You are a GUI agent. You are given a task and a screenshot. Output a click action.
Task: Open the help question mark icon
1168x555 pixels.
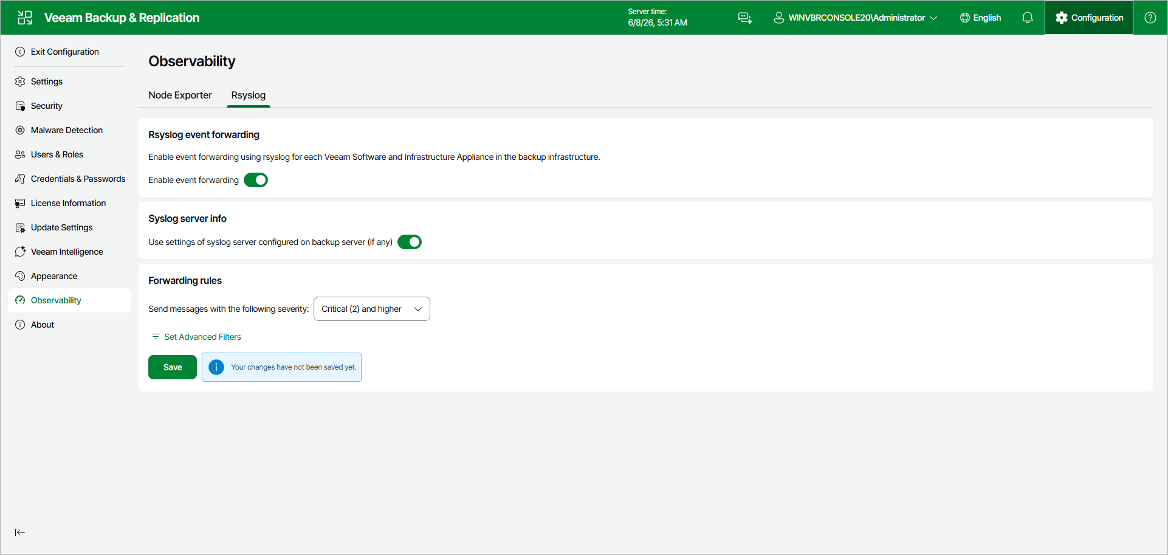tap(1150, 18)
